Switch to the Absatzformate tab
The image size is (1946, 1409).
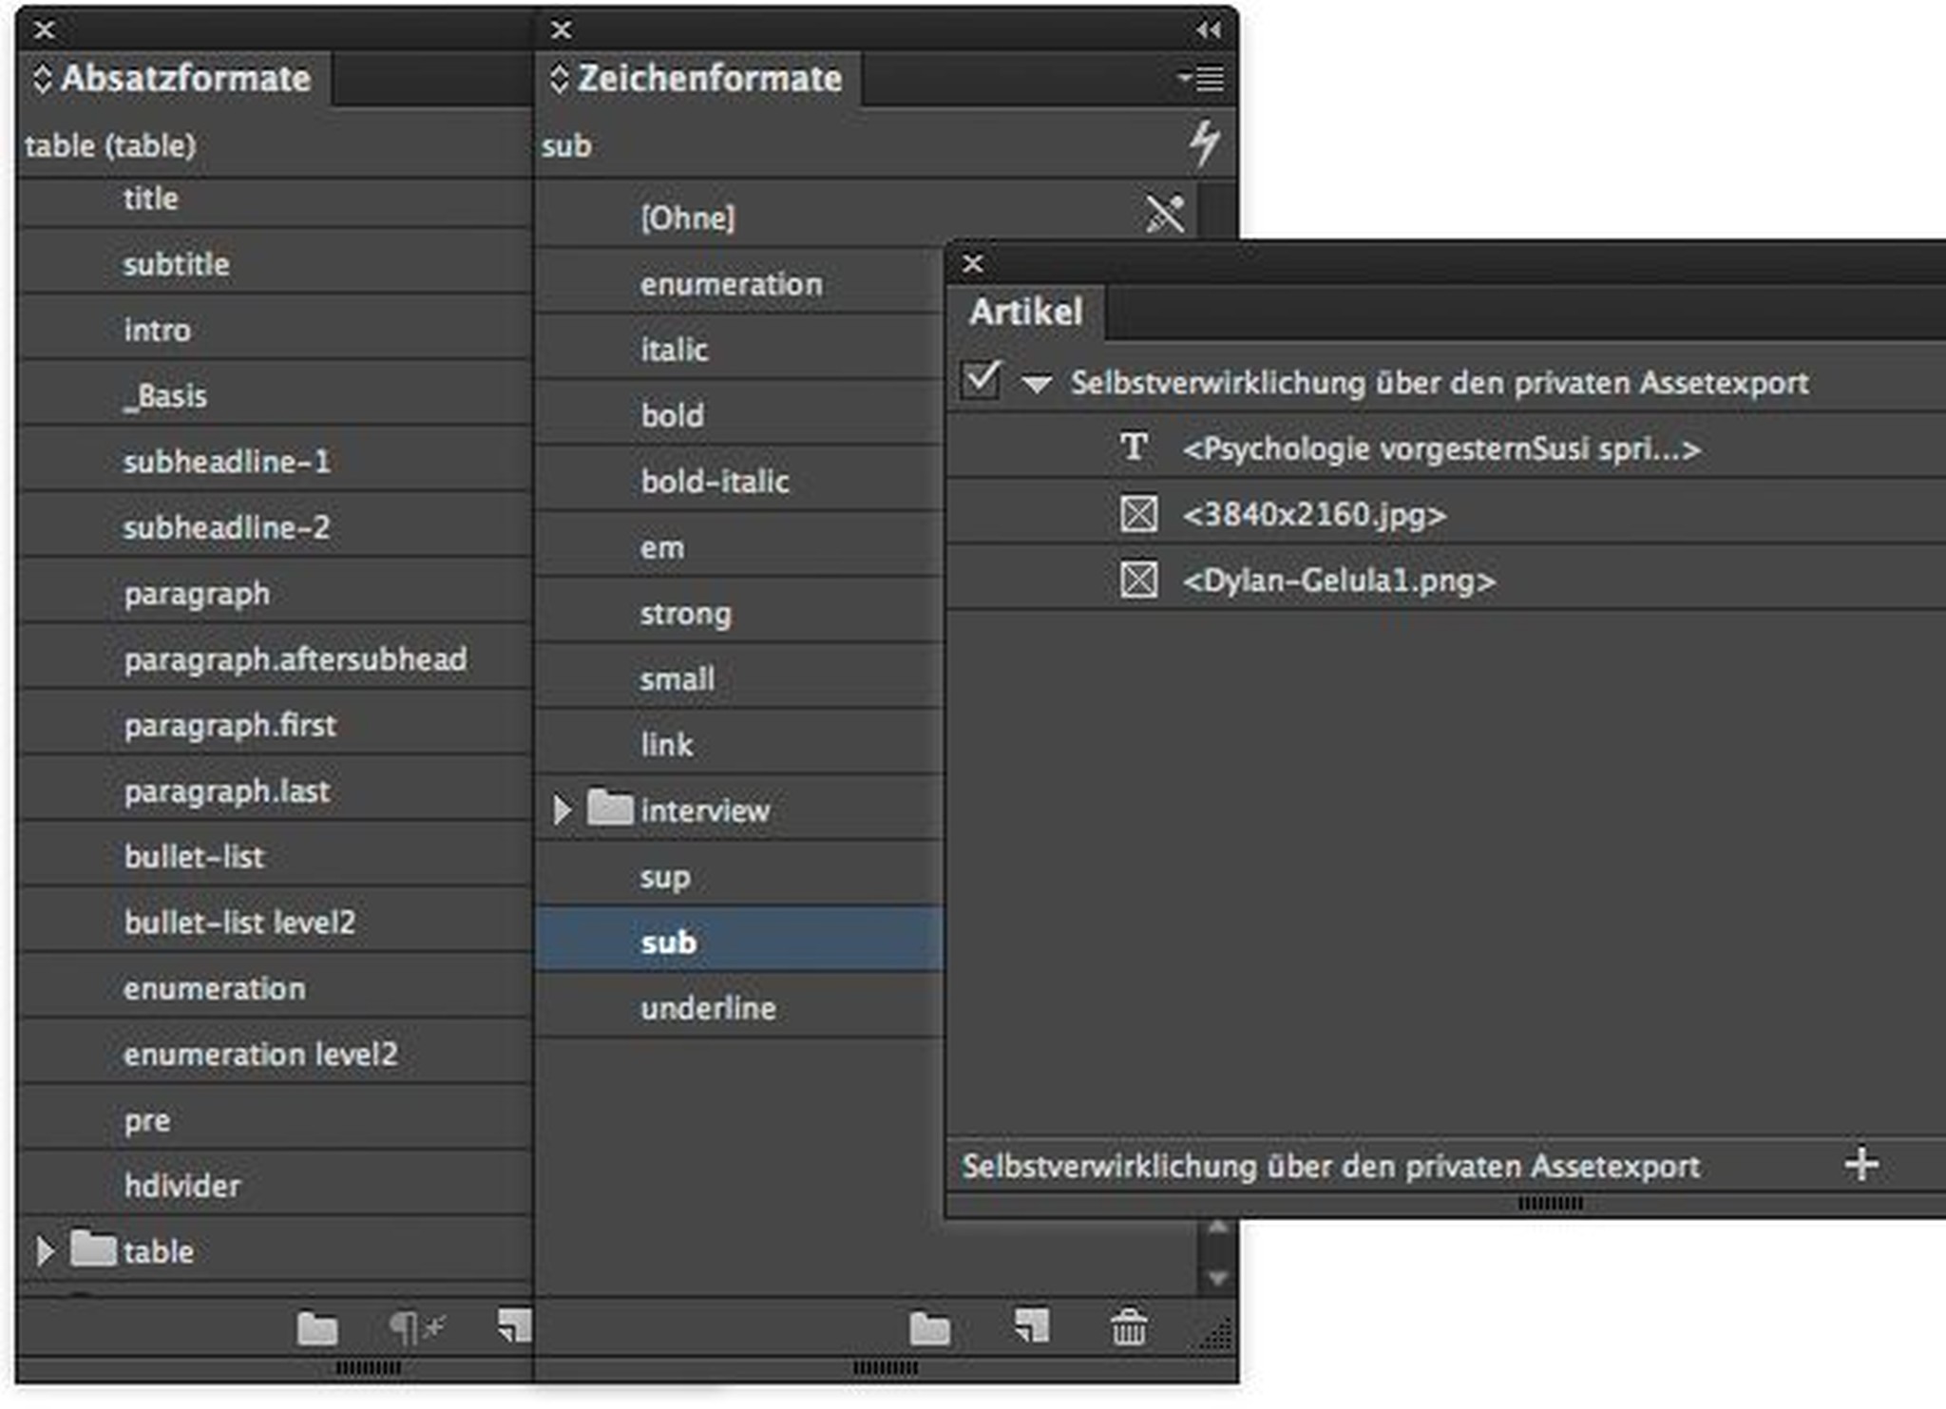click(183, 79)
